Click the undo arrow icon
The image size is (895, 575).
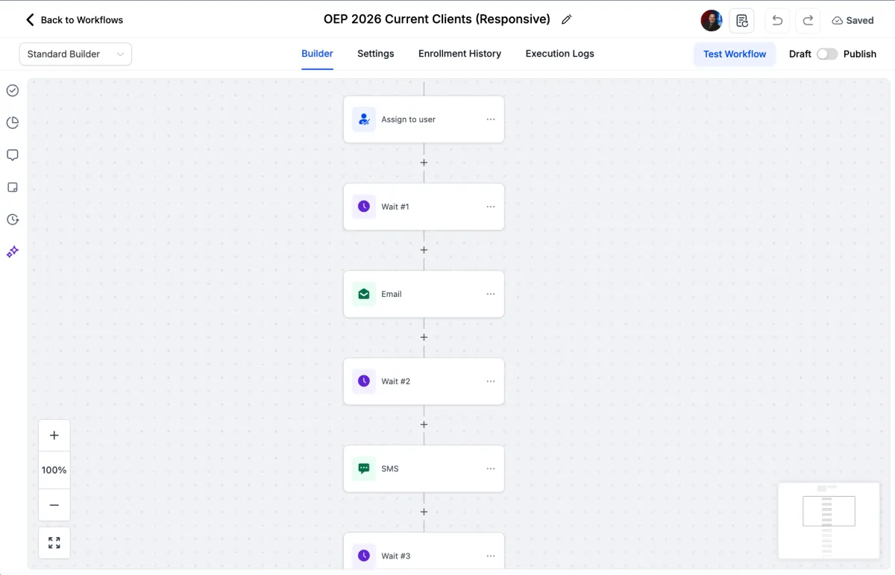coord(777,21)
